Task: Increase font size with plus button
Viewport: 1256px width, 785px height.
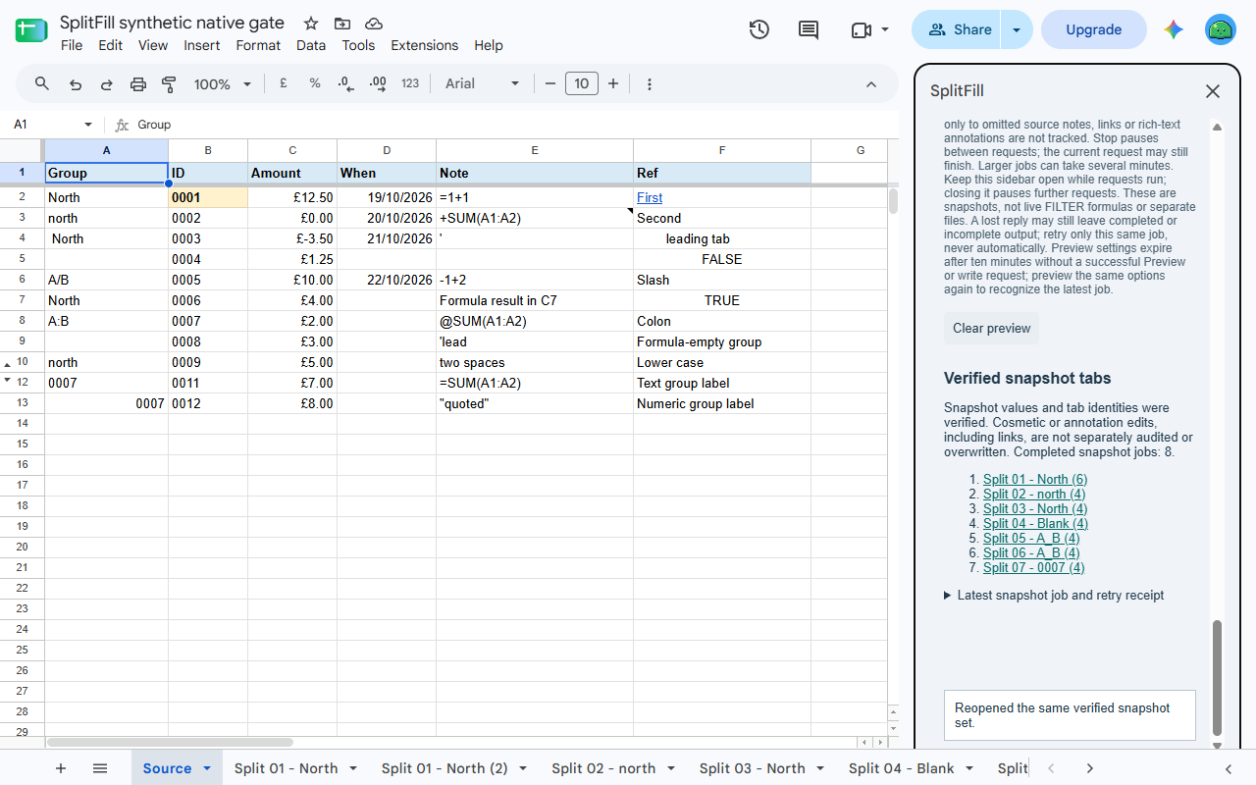Action: pos(613,84)
